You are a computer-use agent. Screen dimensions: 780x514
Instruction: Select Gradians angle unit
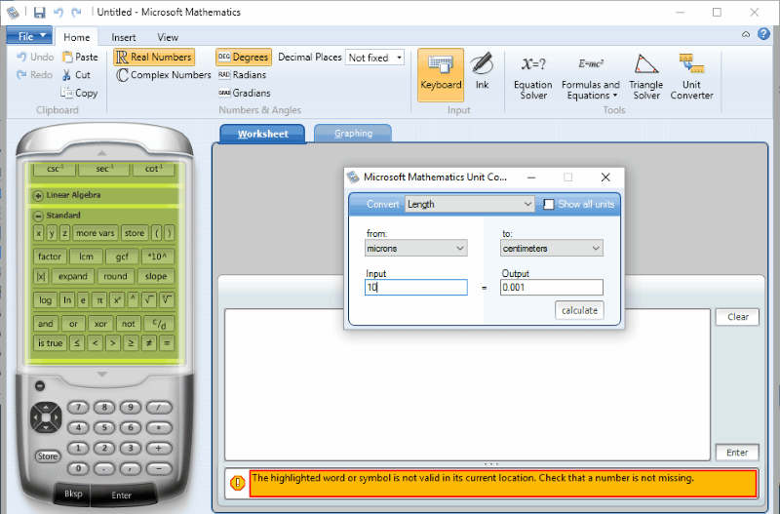[x=245, y=93]
